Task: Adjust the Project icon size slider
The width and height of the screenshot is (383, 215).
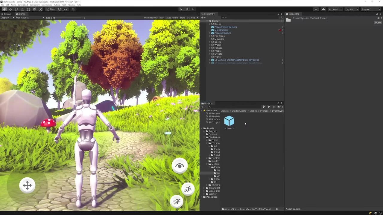Action: [277, 209]
